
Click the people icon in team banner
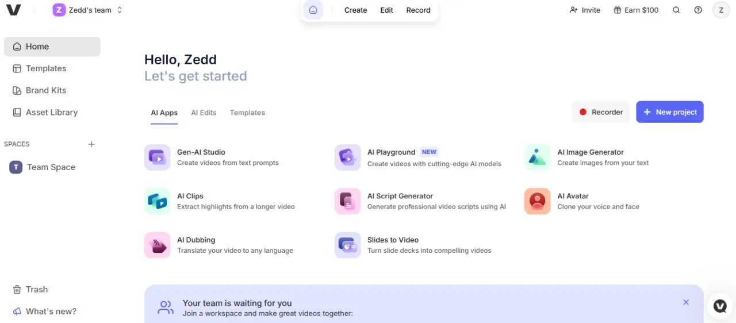click(166, 308)
